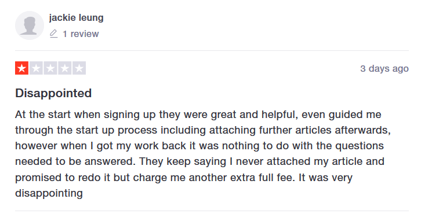Click the pencil review-count icon
Image resolution: width=421 pixels, height=221 pixels.
54,34
